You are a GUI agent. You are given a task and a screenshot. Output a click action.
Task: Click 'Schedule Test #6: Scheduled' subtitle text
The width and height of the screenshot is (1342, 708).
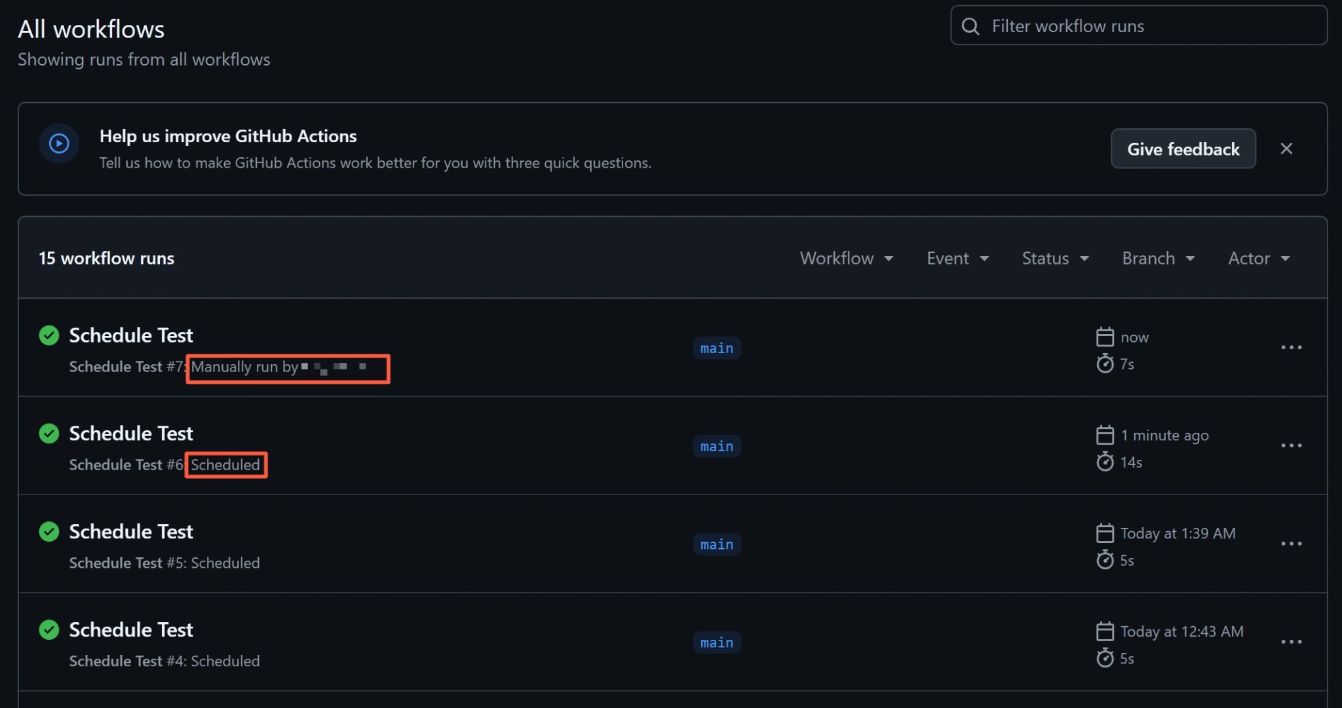(x=164, y=465)
